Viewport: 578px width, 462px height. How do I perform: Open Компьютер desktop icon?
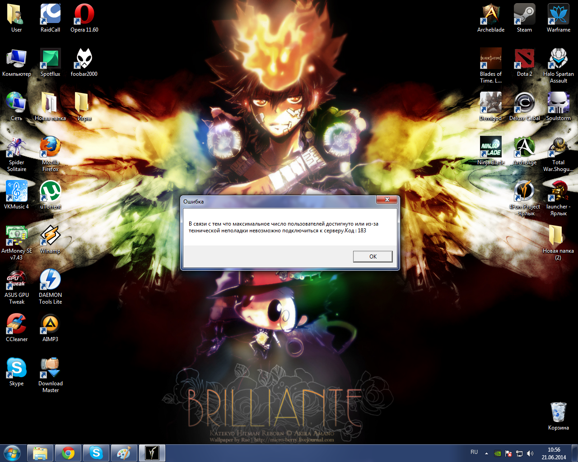(x=17, y=63)
